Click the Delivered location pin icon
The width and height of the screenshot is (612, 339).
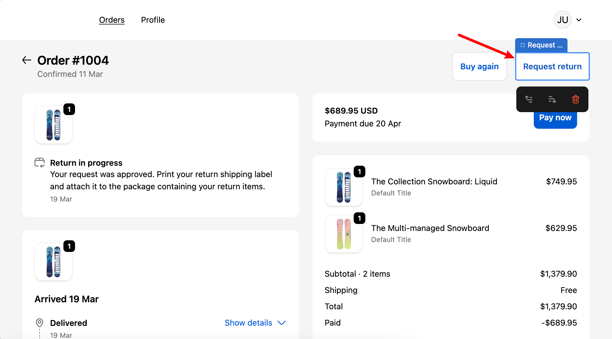pyautogui.click(x=40, y=323)
